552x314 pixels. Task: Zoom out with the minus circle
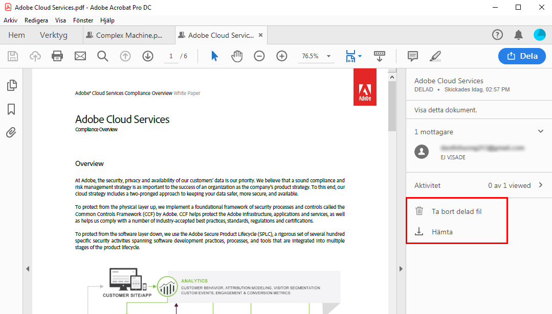pos(259,56)
